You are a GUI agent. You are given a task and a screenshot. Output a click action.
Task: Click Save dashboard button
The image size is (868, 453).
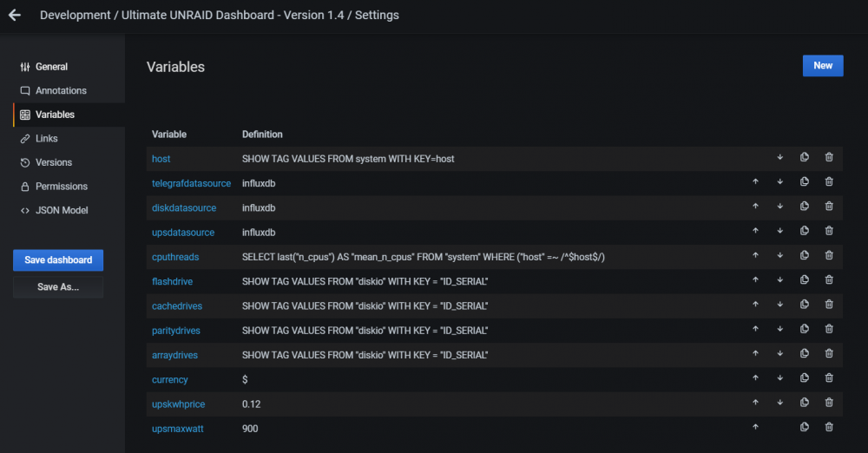[58, 260]
